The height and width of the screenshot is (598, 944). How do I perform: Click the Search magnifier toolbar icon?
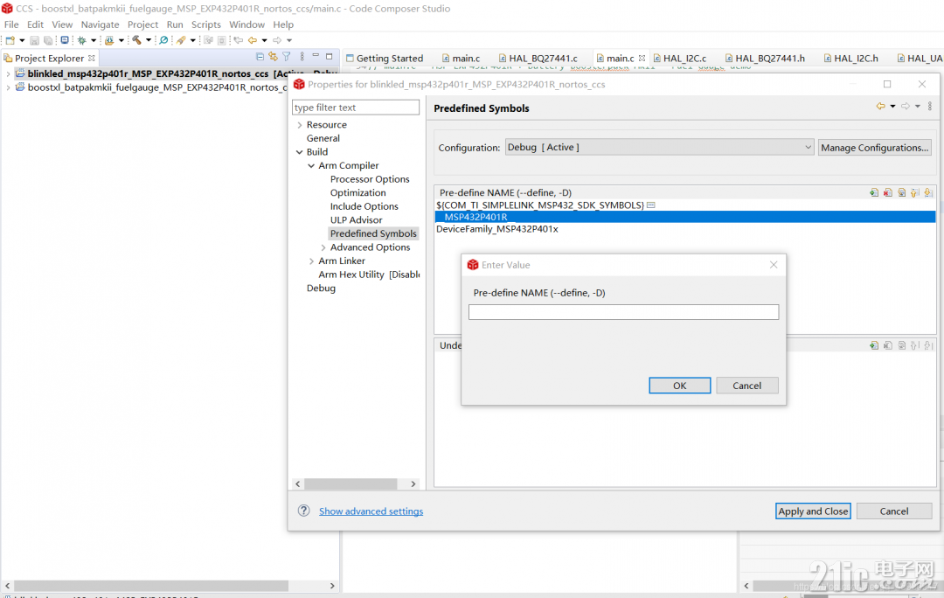coord(163,40)
